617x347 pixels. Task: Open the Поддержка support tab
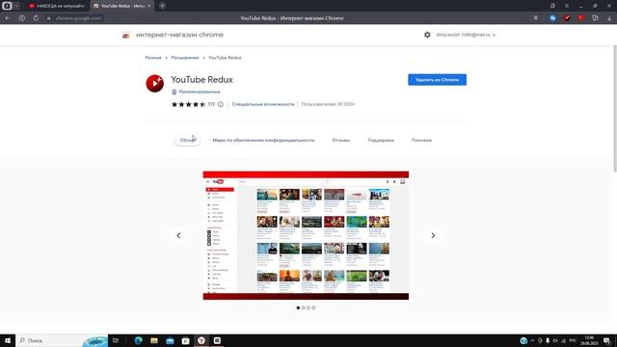pos(381,140)
